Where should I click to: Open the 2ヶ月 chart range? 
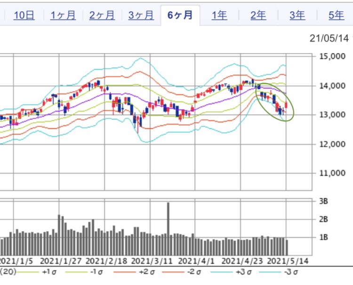coord(102,15)
